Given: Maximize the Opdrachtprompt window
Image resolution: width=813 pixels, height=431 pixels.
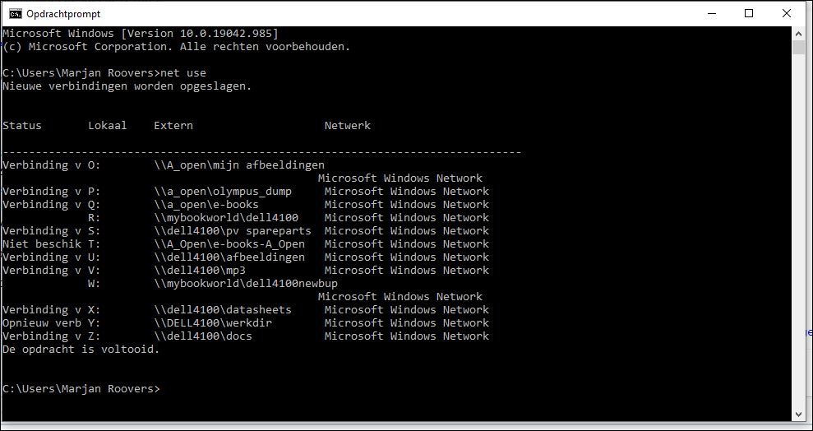Looking at the screenshot, I should point(749,13).
